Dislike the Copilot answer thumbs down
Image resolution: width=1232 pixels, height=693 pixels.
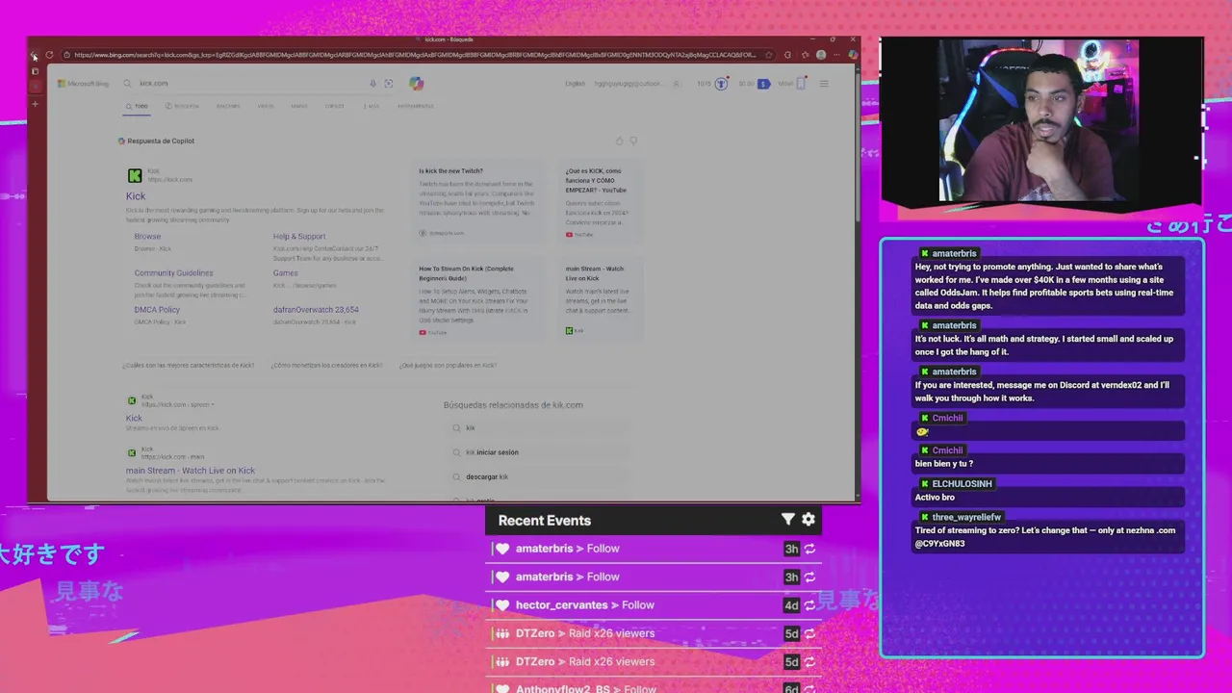coord(633,141)
